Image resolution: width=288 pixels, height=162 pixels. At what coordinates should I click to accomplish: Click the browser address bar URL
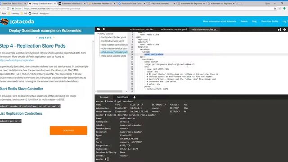coord(52,9)
